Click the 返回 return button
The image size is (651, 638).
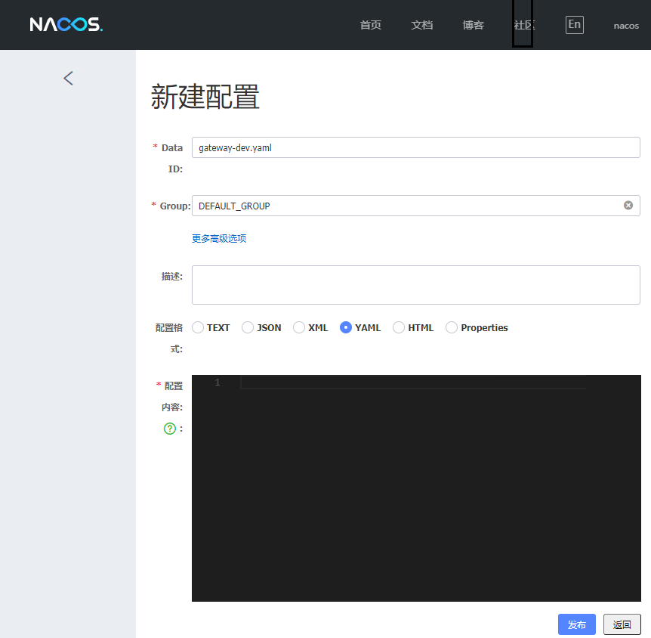622,624
